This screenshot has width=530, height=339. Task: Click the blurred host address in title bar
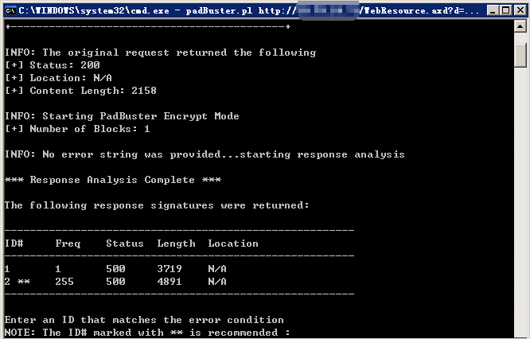click(x=328, y=11)
